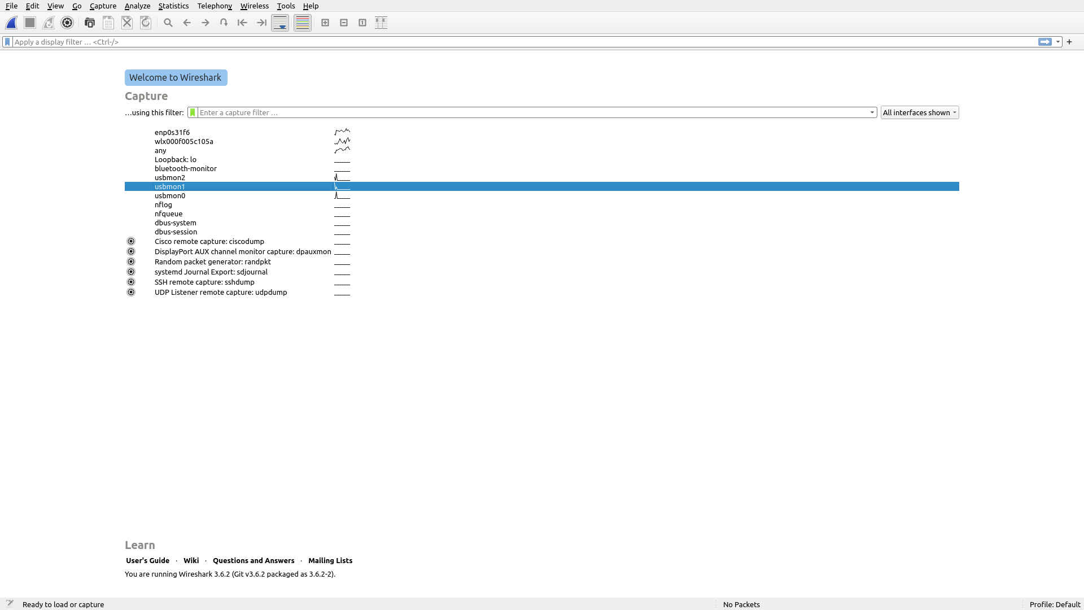Jump to the first packet icon
This screenshot has height=610, width=1084.
pyautogui.click(x=243, y=23)
